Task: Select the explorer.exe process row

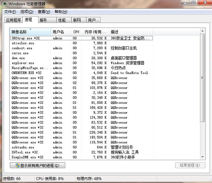Action: coord(23,63)
